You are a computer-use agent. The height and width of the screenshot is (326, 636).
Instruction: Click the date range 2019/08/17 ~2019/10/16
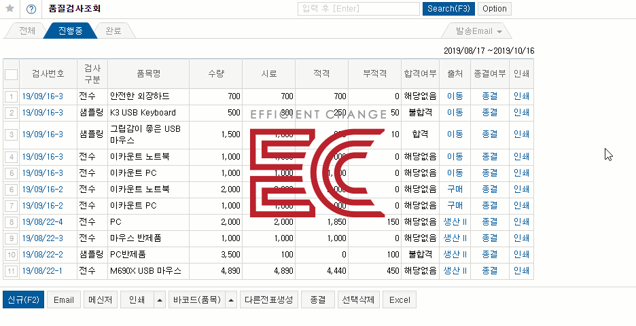point(489,51)
